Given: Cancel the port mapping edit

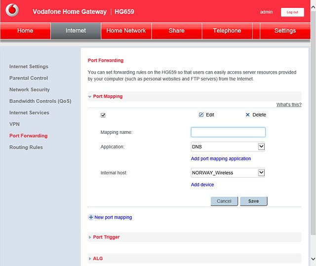Looking at the screenshot, I should [x=224, y=201].
